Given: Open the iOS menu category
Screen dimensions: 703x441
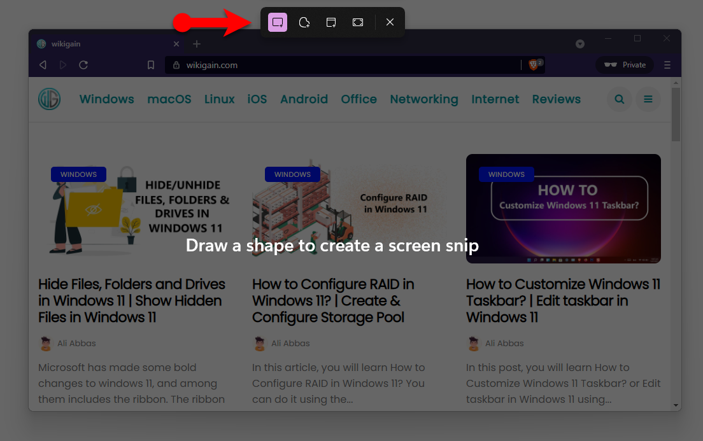Looking at the screenshot, I should 257,99.
